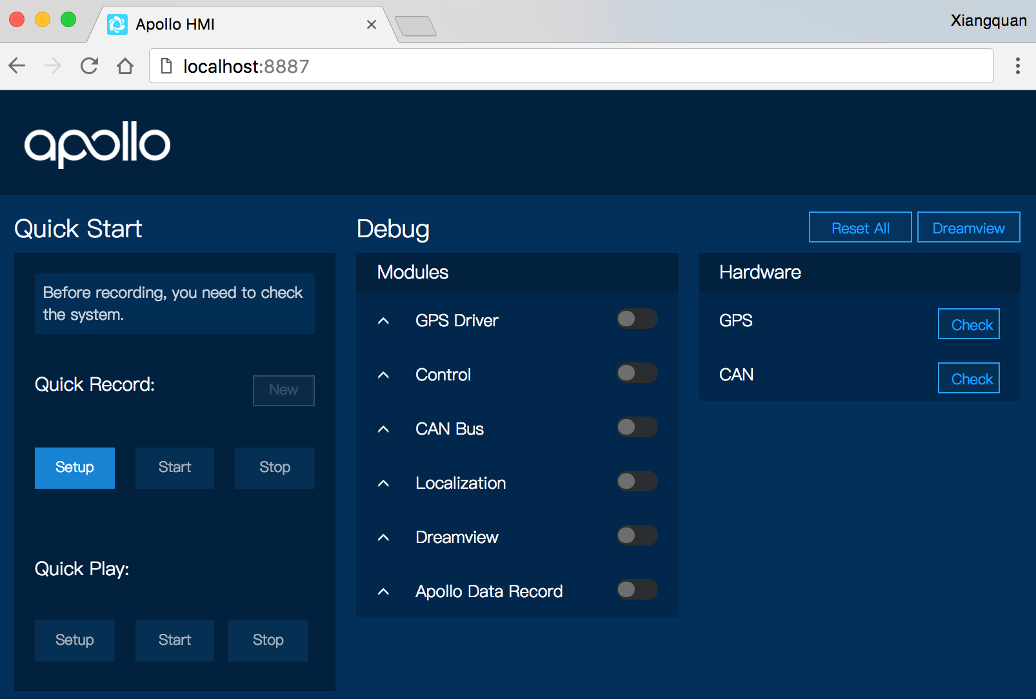Click the 'Before recording' notice message
The image size is (1036, 699).
point(175,304)
